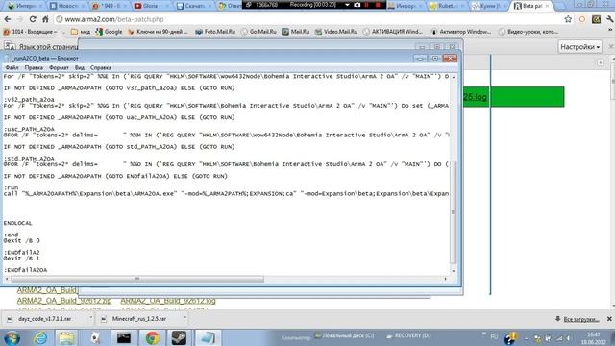Click the RECOVERY (D:) taskbar item
The height and width of the screenshot is (346, 615).
pyautogui.click(x=408, y=335)
